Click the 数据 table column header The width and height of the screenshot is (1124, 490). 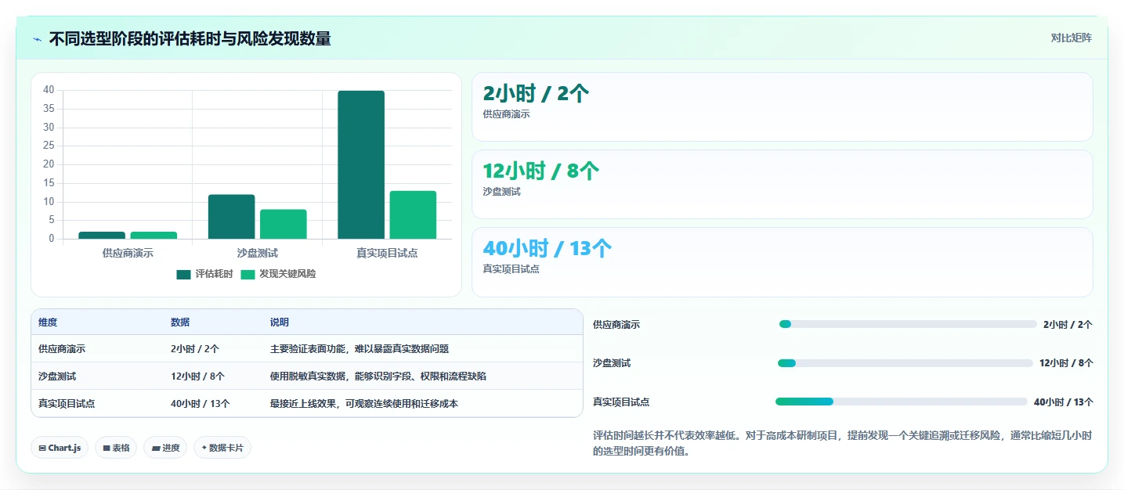[180, 322]
